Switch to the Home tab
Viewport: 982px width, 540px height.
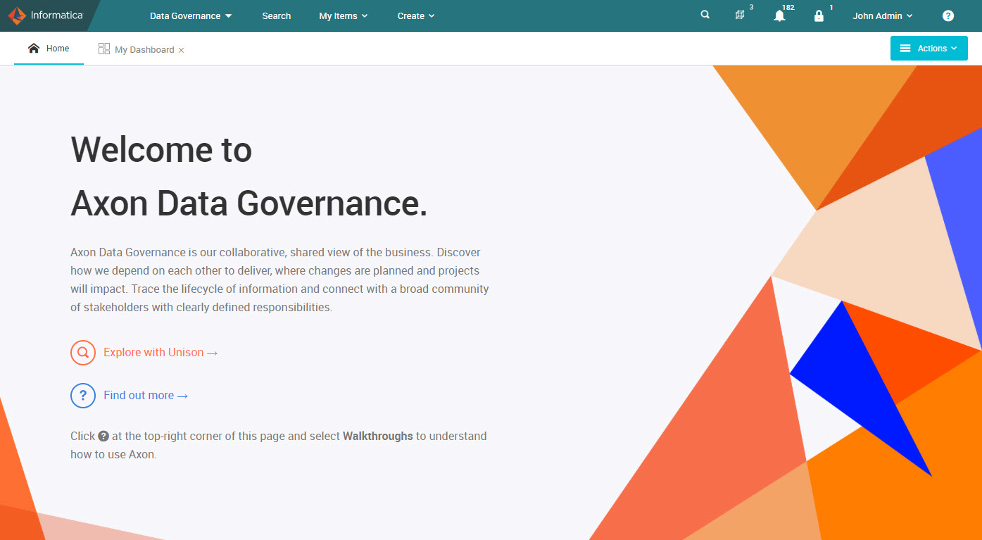[49, 49]
